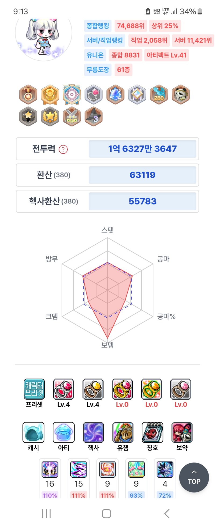
Task: Open the skill icon with level 16
Action: click(x=50, y=469)
